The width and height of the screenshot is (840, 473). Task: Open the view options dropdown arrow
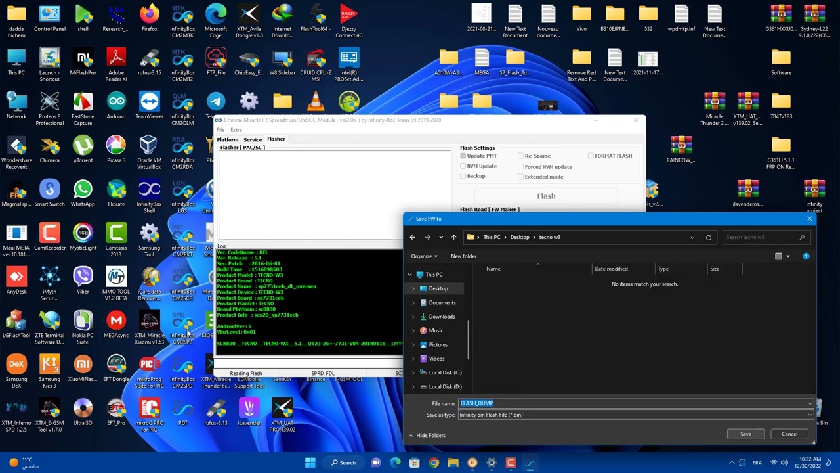point(787,256)
